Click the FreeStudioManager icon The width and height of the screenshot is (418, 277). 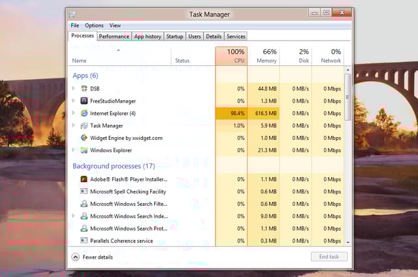pos(84,101)
